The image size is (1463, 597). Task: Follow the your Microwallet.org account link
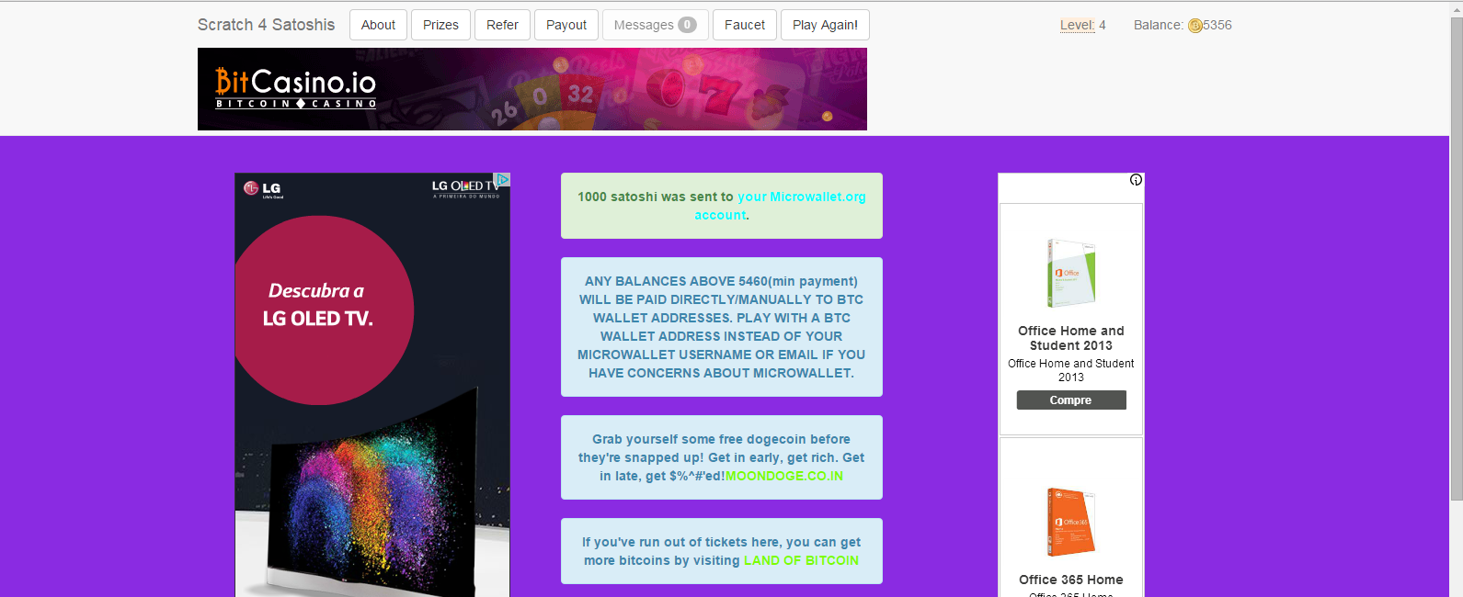coord(780,206)
